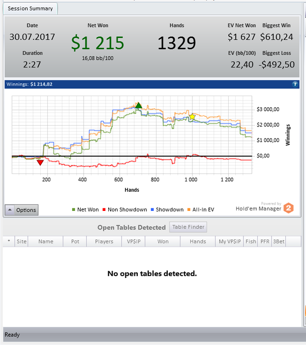306x345 pixels.
Task: Toggle Showdown legend swatch
Action: 152,209
